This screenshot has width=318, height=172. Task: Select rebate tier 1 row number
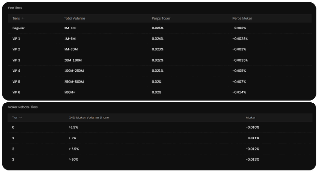coord(13,138)
